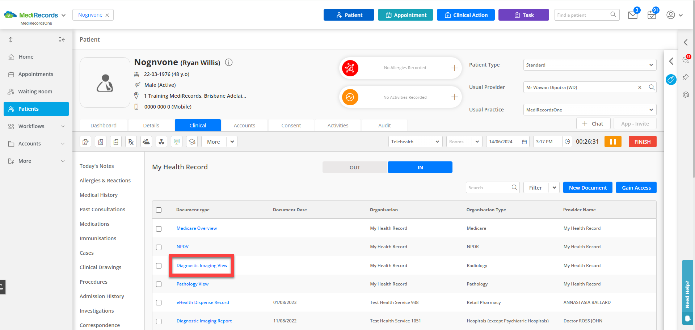The image size is (695, 330).
Task: Add an activity with the plus icon
Action: 455,97
